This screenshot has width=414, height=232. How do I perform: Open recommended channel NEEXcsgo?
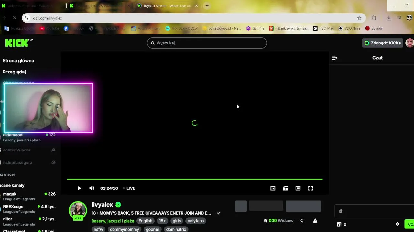pyautogui.click(x=28, y=209)
